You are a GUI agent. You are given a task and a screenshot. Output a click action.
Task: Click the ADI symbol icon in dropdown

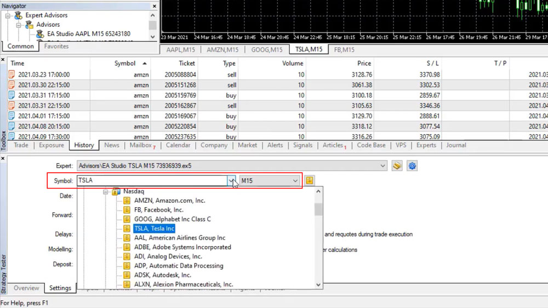point(127,256)
